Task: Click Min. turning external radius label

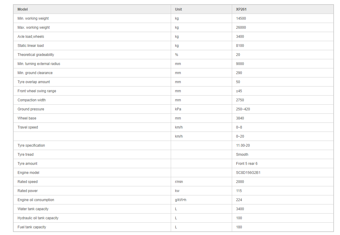Action: (x=39, y=64)
